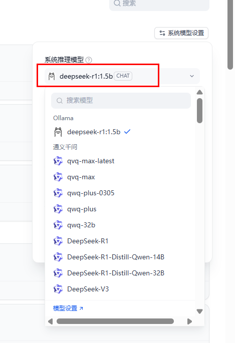
Task: Click the Tongyi icon beside DeepSeek-R1-Distill-Qwen-14B
Action: (x=58, y=257)
